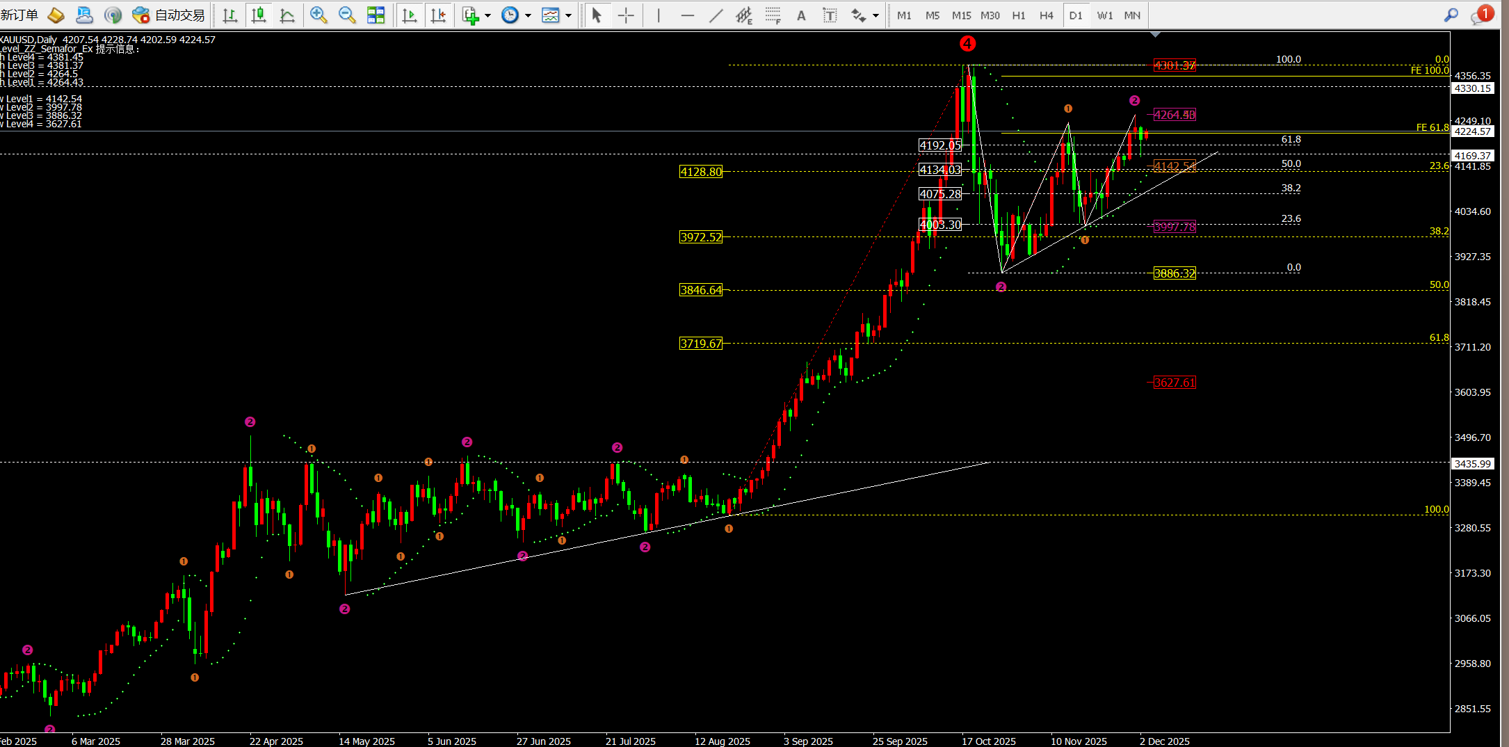Select the trendline drawing tool
This screenshot has height=747, width=1509.
click(x=716, y=15)
